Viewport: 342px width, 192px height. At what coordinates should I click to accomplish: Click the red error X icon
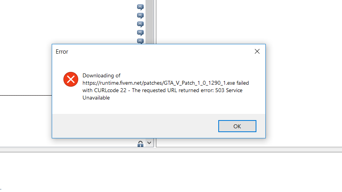(71, 79)
